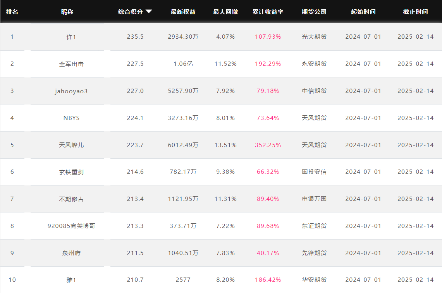Screen dimensions: 442x293
Task: Click the return rate 40.17%
Action: tap(268, 253)
